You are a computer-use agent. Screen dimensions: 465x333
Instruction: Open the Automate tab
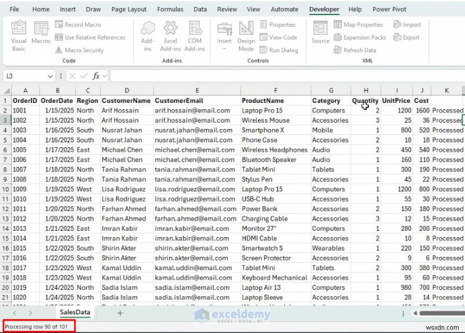tap(284, 9)
